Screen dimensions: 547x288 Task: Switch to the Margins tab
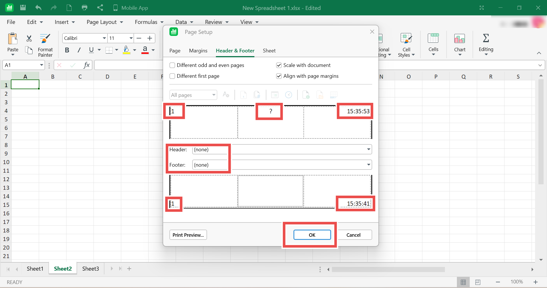(198, 51)
